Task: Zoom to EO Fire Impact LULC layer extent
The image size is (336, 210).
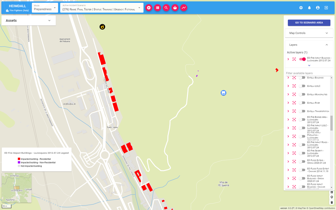Action: [x=294, y=128]
